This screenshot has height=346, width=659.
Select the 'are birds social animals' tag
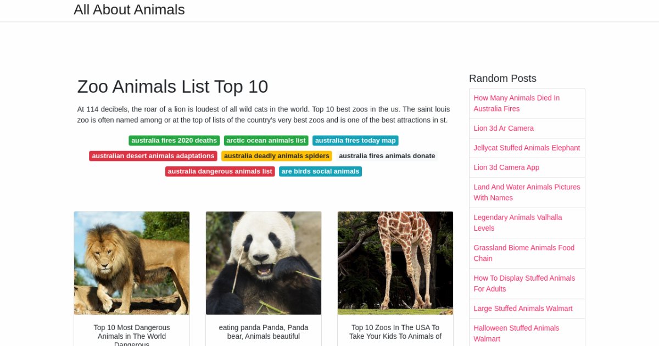320,171
